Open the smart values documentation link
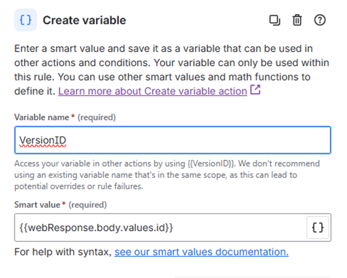 pos(201,252)
